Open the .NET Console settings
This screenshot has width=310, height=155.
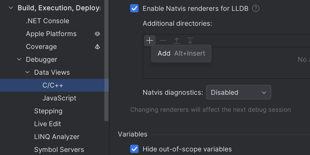[48, 21]
